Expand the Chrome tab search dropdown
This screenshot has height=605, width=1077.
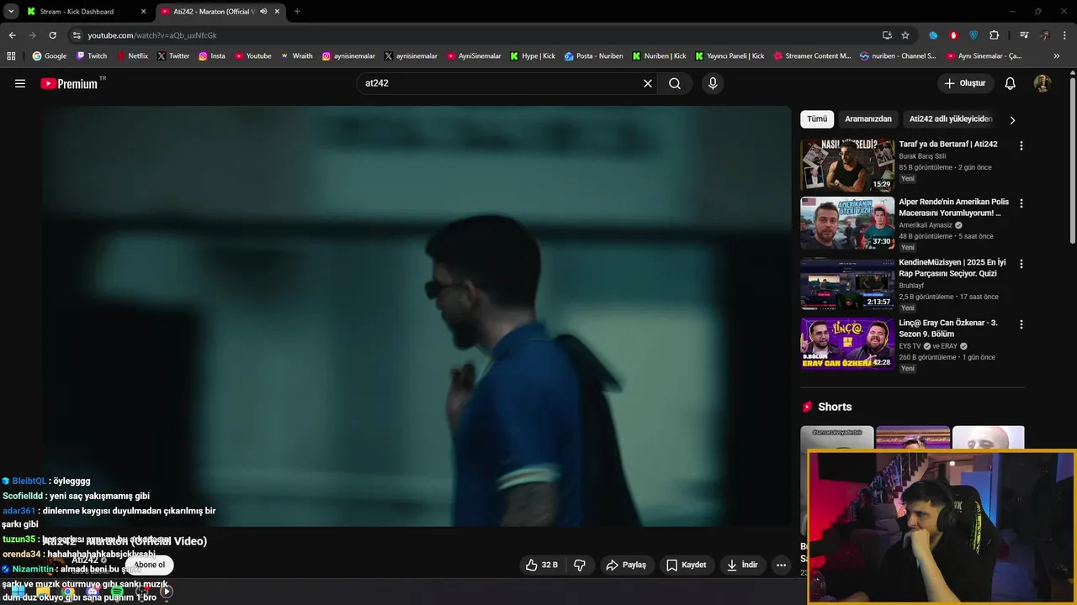pos(11,12)
